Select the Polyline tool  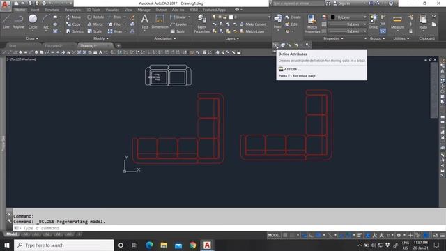point(18,22)
